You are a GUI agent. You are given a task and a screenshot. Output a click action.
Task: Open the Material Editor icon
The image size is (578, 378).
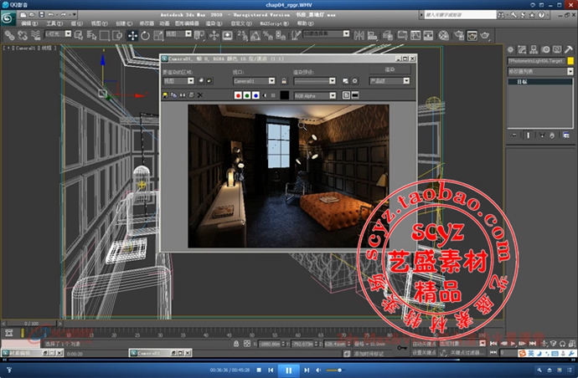(443, 35)
